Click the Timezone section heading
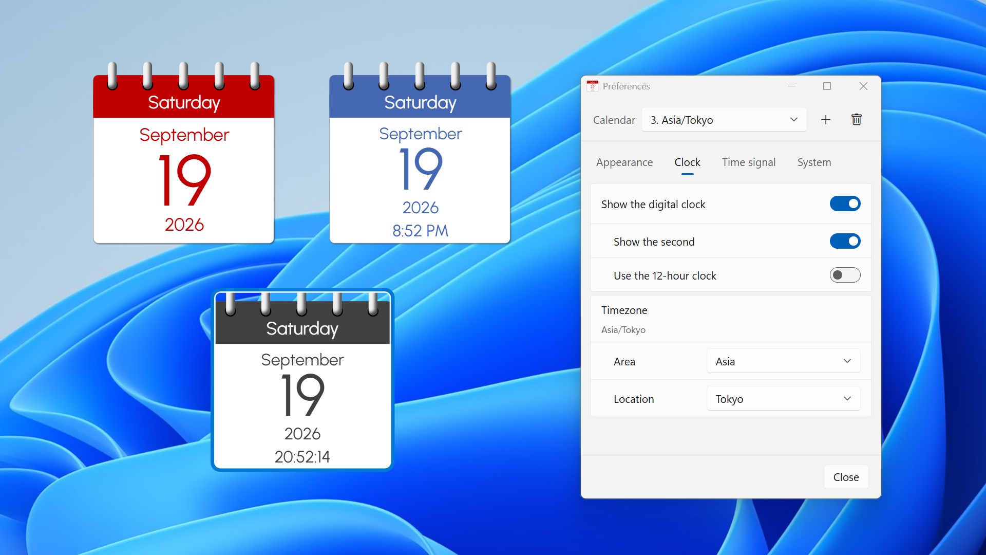986x555 pixels. pos(624,310)
